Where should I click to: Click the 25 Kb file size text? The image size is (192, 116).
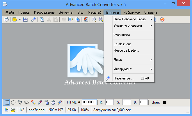tap(72, 110)
